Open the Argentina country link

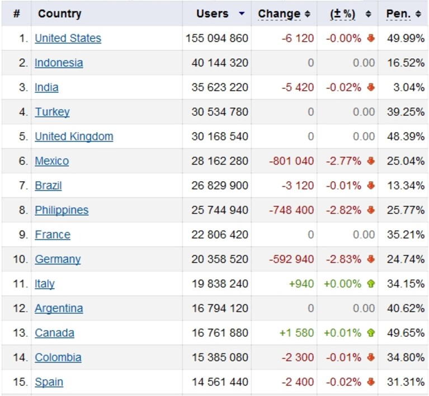[x=59, y=308]
